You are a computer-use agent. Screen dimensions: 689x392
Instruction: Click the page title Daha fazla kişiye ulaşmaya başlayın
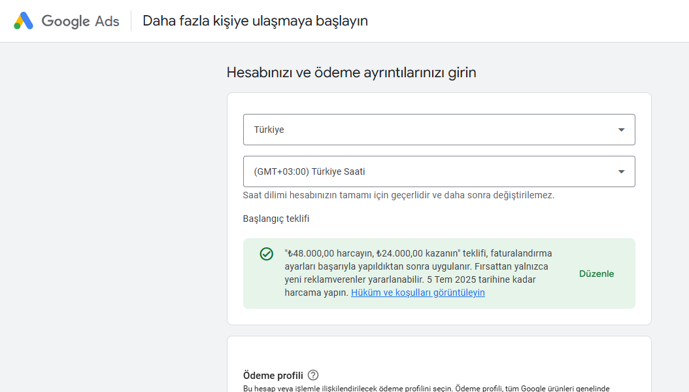[256, 21]
